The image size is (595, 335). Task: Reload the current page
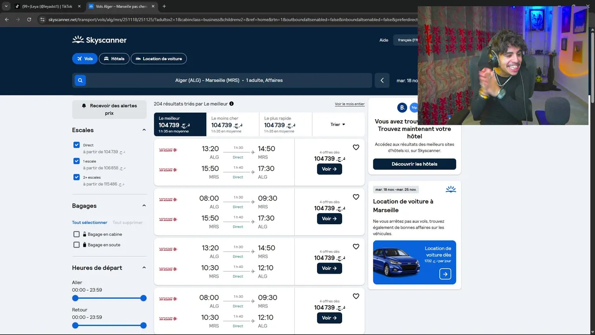(x=29, y=20)
